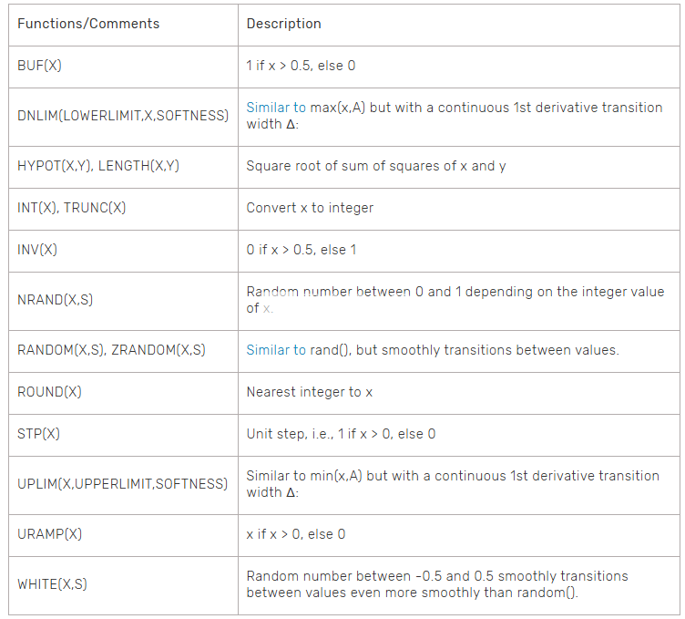Click the Functions/Comments column header
Image resolution: width=685 pixels, height=619 pixels.
coord(88,24)
